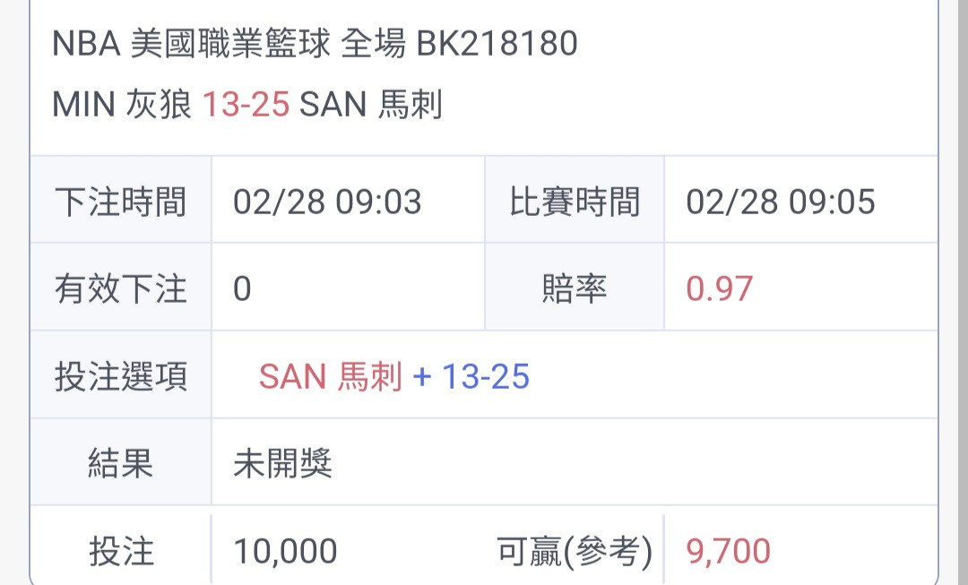Image resolution: width=968 pixels, height=585 pixels.
Task: Select the red 13-25 score in header
Action: [x=246, y=104]
